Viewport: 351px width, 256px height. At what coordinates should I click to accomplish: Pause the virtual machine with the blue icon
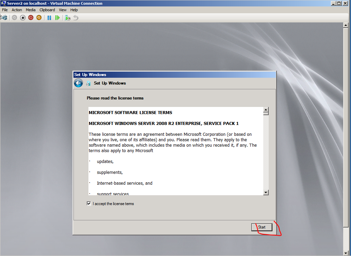click(49, 18)
